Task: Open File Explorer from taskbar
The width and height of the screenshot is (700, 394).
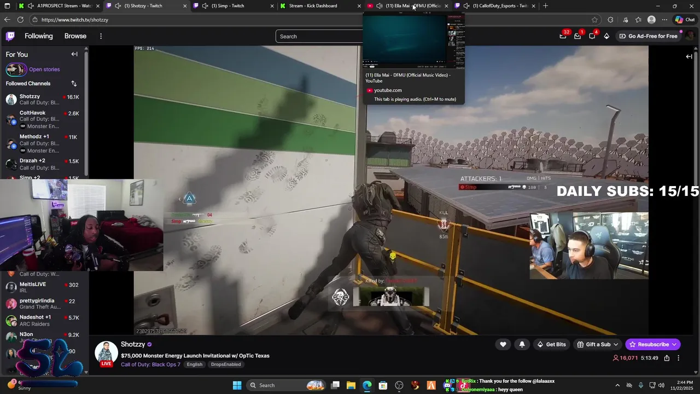Action: tap(351, 385)
